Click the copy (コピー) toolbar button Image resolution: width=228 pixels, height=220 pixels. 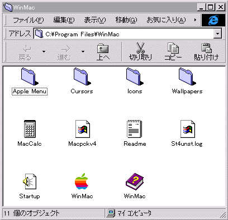pyautogui.click(x=173, y=51)
